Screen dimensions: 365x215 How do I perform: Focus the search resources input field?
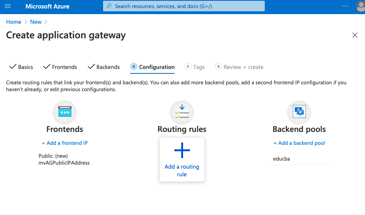(x=184, y=6)
